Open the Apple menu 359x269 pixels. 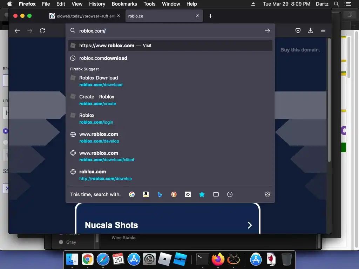[9, 4]
